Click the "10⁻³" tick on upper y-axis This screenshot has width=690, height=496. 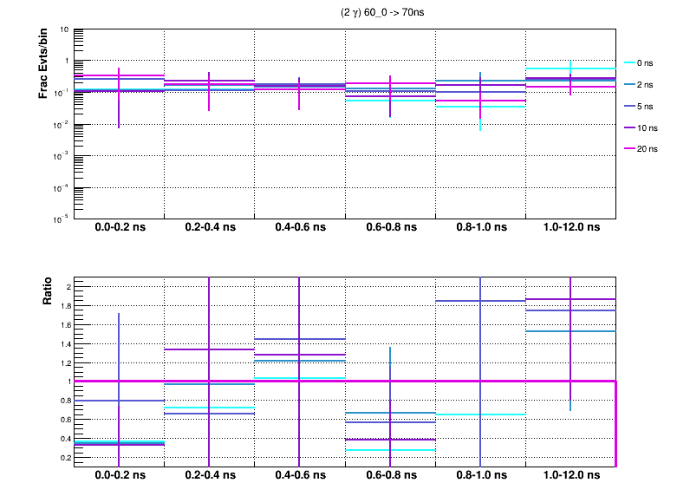pyautogui.click(x=62, y=156)
